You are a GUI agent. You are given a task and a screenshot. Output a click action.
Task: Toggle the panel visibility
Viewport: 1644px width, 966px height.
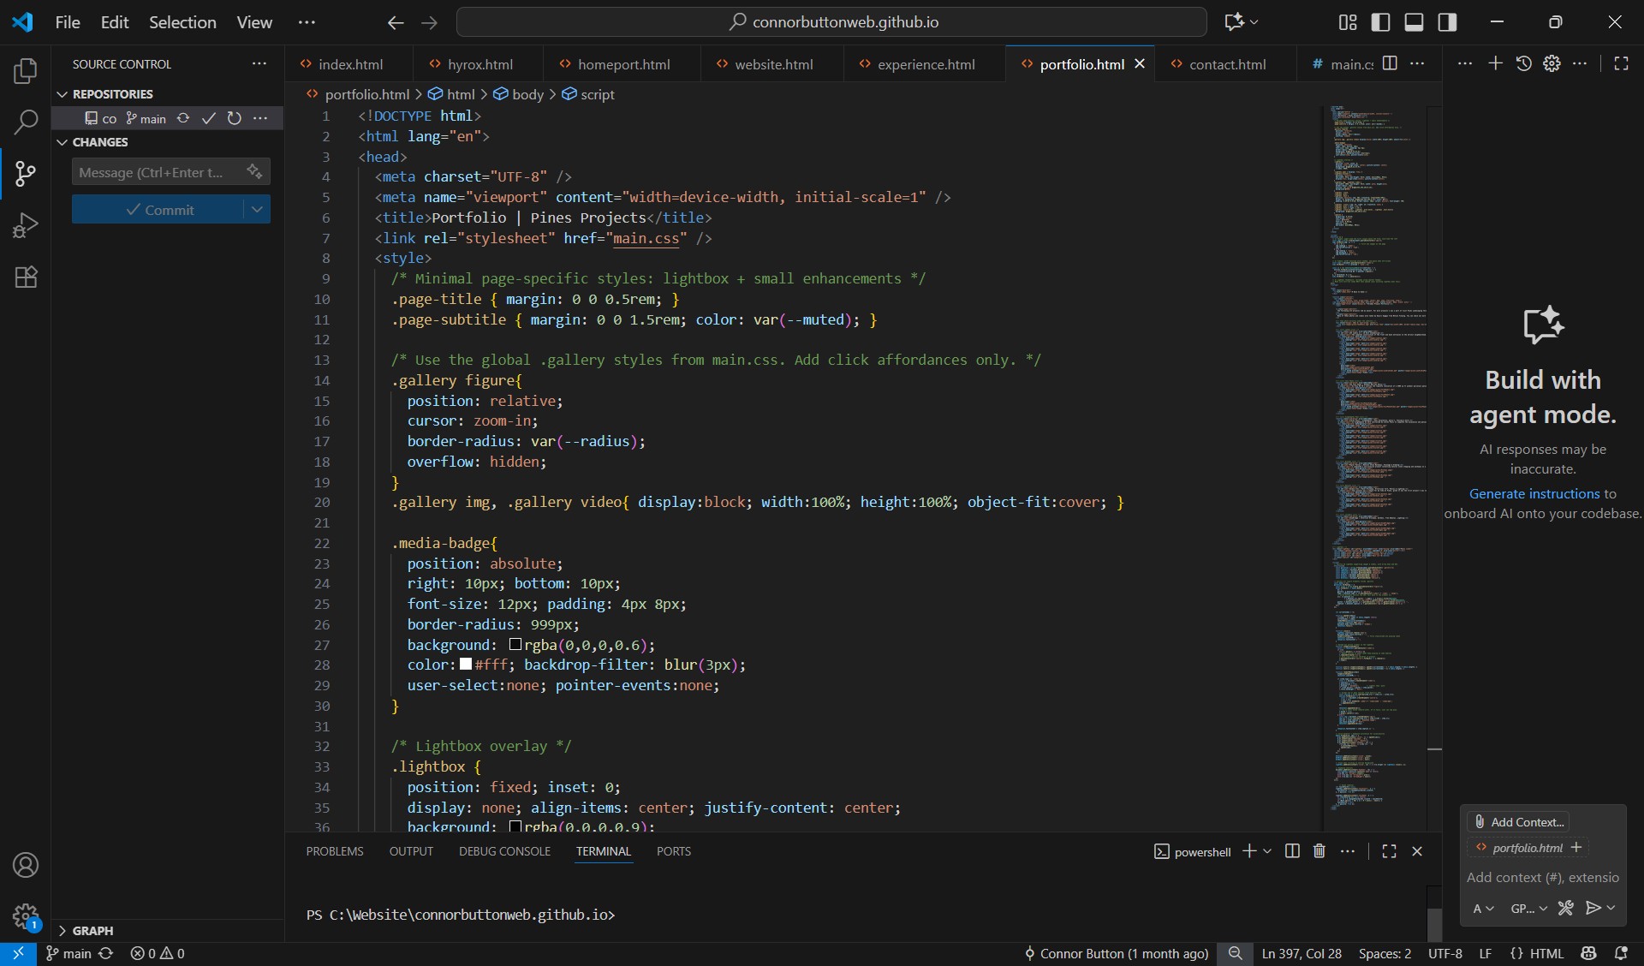tap(1414, 22)
